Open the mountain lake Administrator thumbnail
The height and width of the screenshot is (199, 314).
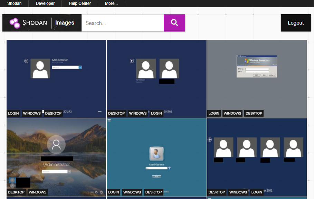56,157
